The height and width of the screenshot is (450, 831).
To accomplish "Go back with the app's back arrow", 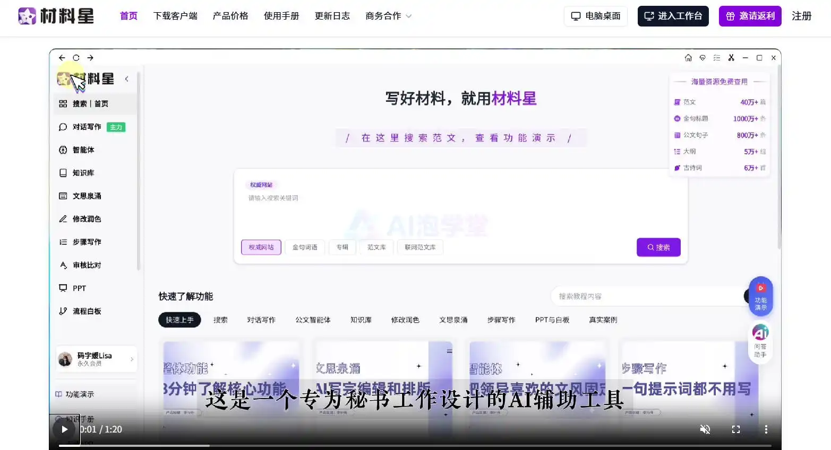I will pos(62,58).
